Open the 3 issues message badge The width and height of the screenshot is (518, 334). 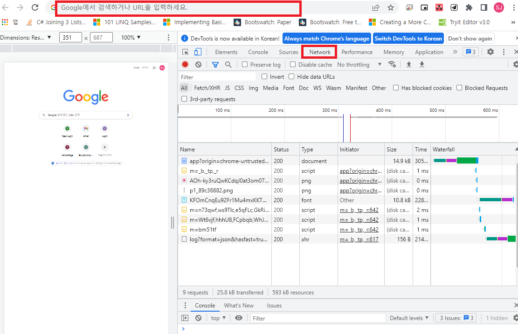click(x=470, y=52)
